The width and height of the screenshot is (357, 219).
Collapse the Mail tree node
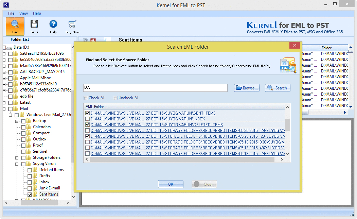[4, 109]
